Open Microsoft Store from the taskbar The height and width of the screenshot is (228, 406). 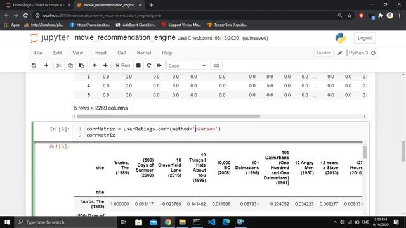coord(138,222)
